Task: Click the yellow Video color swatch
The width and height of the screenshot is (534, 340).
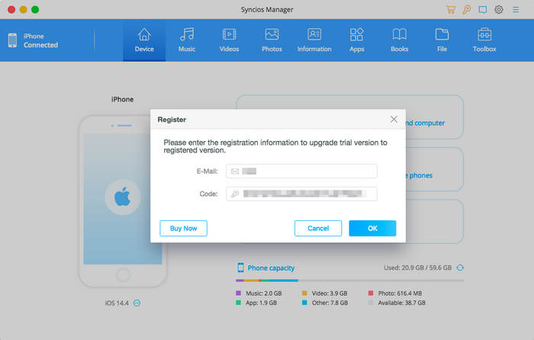Action: pyautogui.click(x=304, y=293)
